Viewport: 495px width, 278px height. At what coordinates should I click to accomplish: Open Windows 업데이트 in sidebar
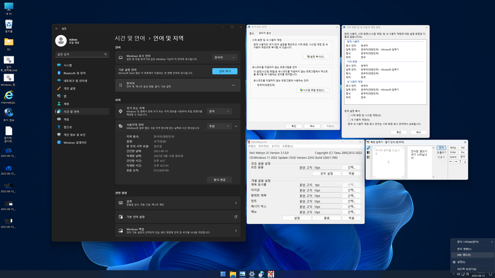pos(82,142)
